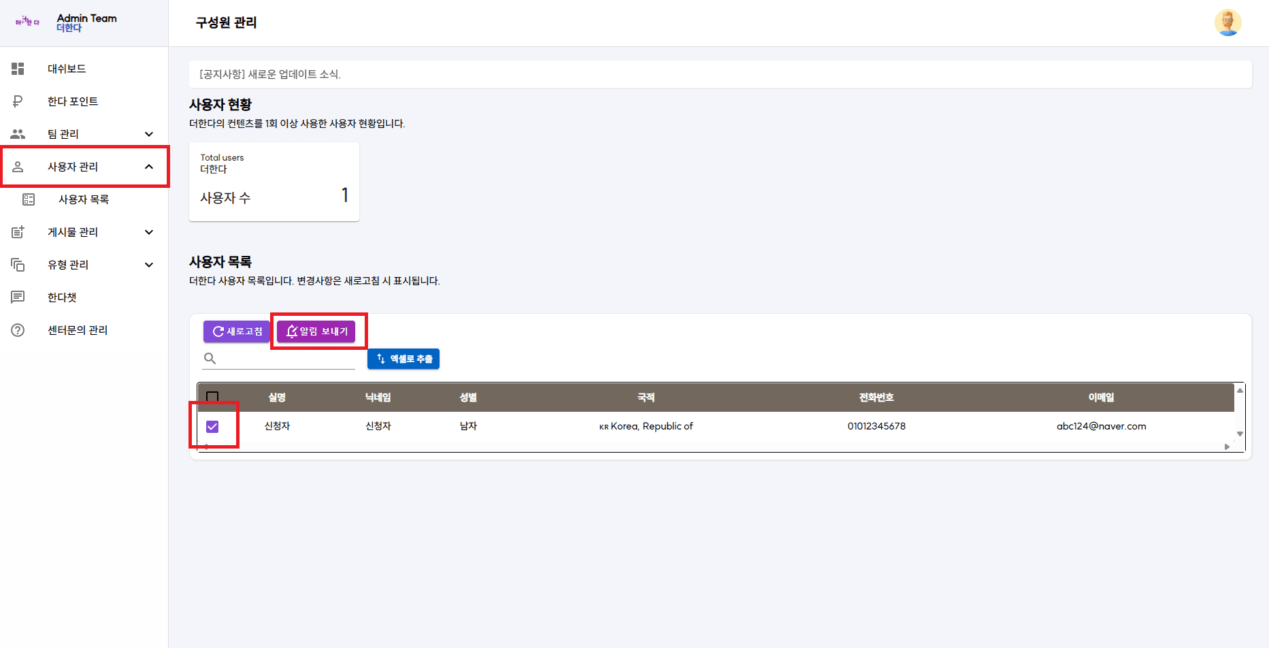Sort by the 닉네임 column header
The image size is (1269, 648).
tap(378, 398)
